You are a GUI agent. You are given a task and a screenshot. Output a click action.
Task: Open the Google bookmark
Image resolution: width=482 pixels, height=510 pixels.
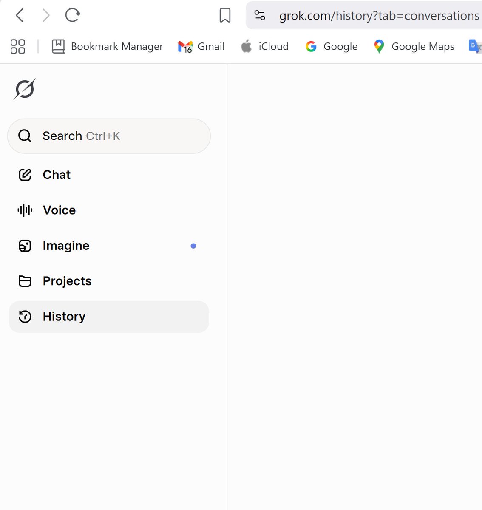pyautogui.click(x=332, y=46)
